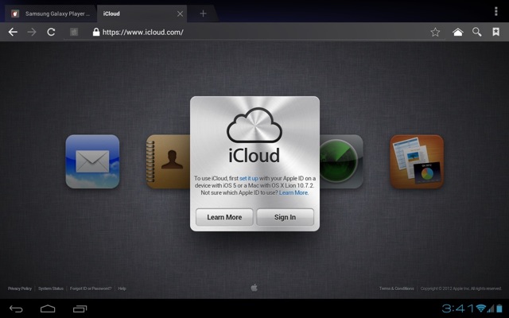Screen dimensions: 509x318
Task: Open the iCloud Mail app icon
Action: (92, 161)
